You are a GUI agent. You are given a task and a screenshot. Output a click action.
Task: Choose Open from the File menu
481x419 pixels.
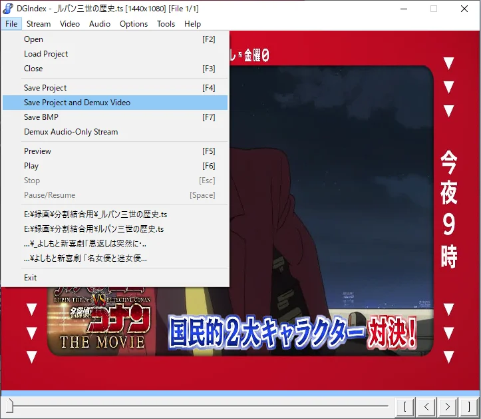point(33,39)
